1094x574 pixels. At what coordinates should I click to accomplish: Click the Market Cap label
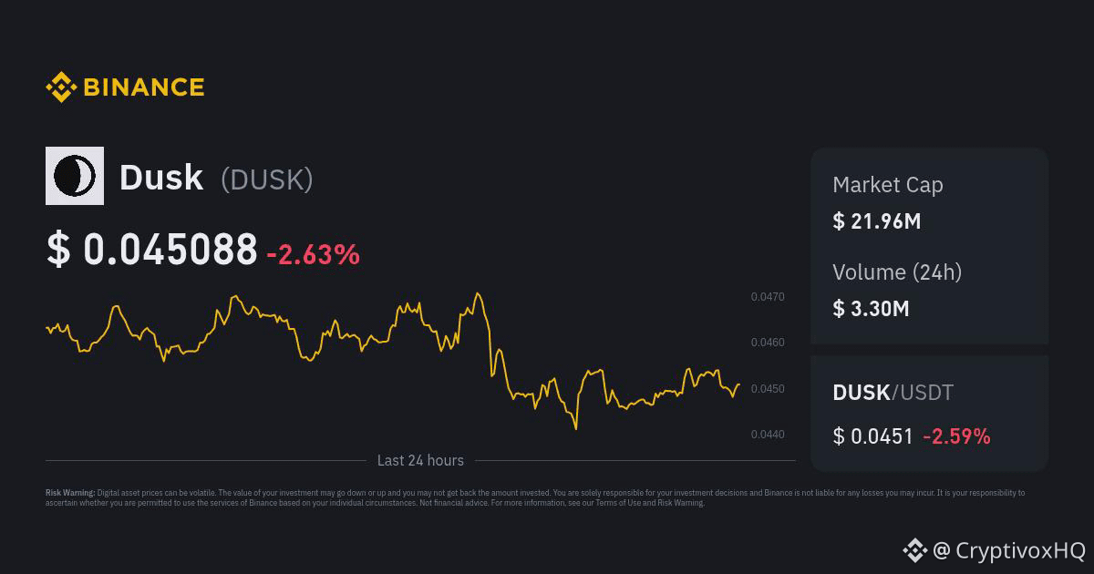pyautogui.click(x=888, y=185)
